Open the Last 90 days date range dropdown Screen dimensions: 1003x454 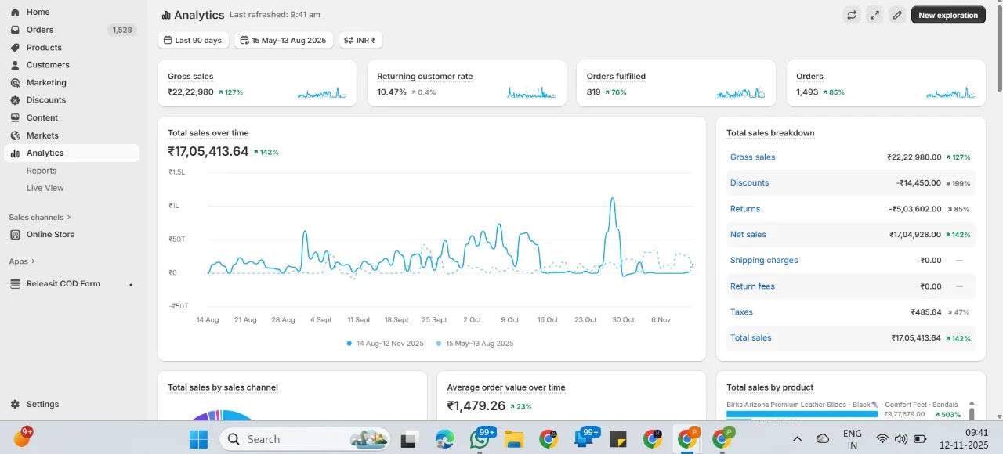pyautogui.click(x=193, y=40)
